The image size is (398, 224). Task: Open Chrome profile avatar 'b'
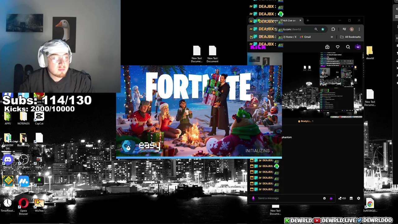coord(352,29)
